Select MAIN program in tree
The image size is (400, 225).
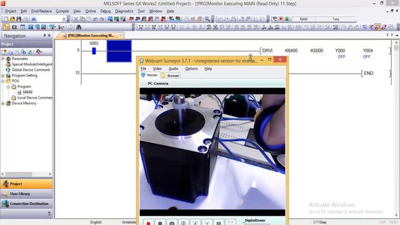[27, 92]
